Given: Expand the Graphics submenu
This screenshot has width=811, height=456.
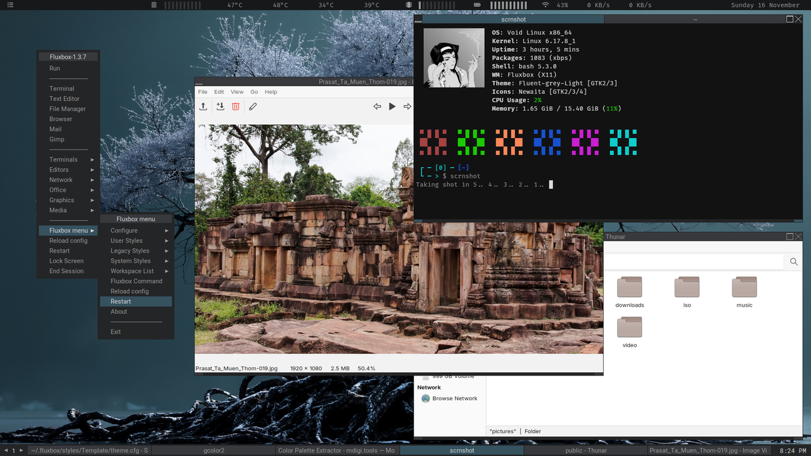Looking at the screenshot, I should [68, 200].
